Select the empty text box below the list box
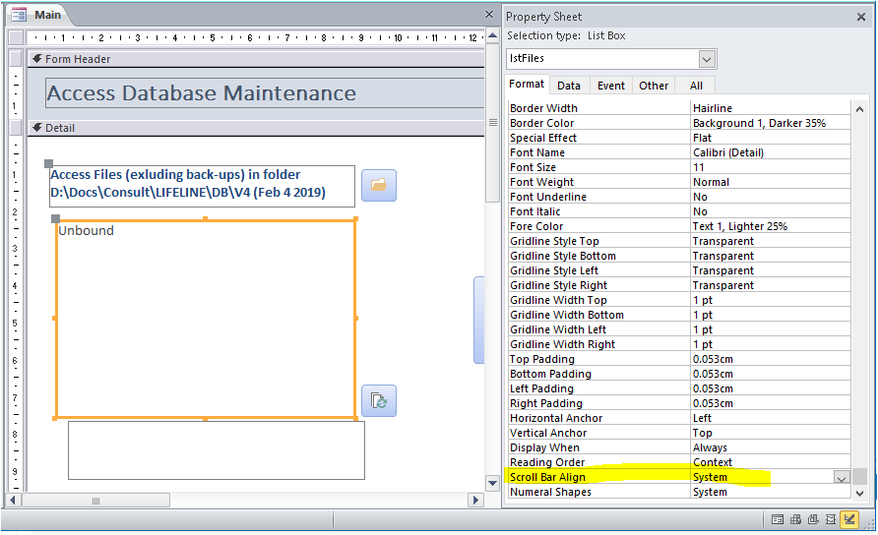Image resolution: width=878 pixels, height=535 pixels. [217, 450]
